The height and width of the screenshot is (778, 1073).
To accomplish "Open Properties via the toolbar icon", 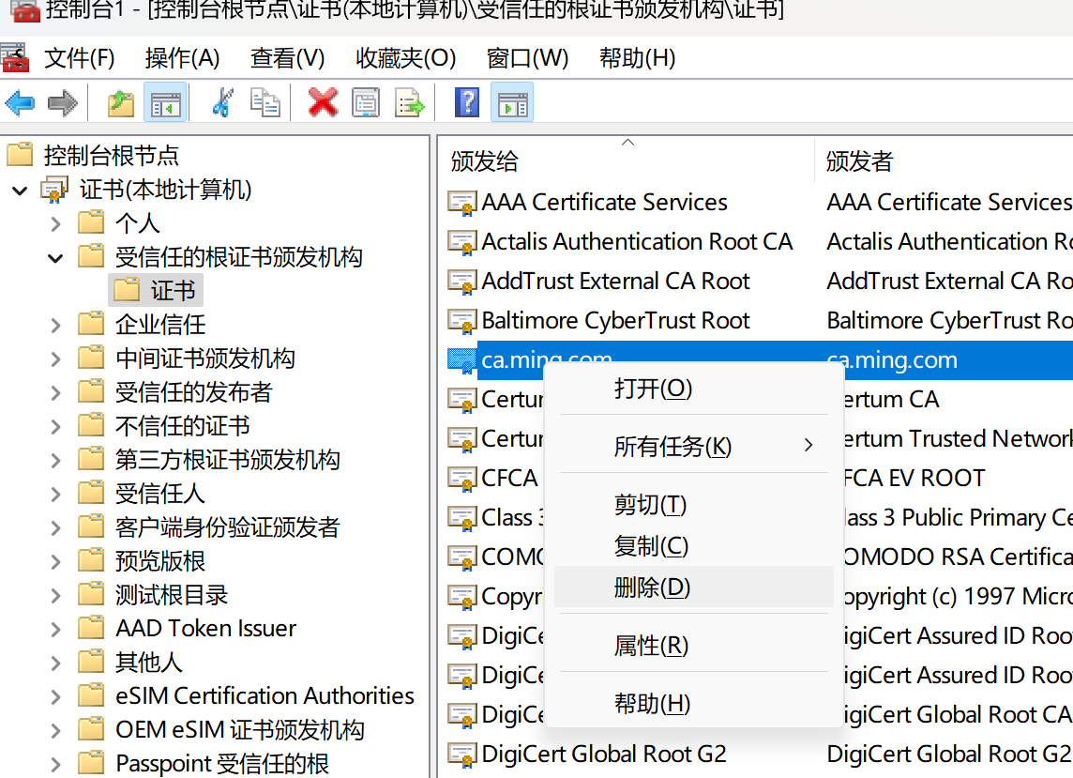I will click(x=366, y=103).
